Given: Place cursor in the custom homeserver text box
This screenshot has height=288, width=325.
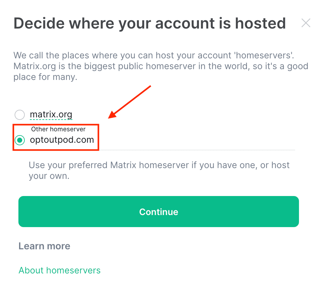Looking at the screenshot, I should click(x=162, y=140).
